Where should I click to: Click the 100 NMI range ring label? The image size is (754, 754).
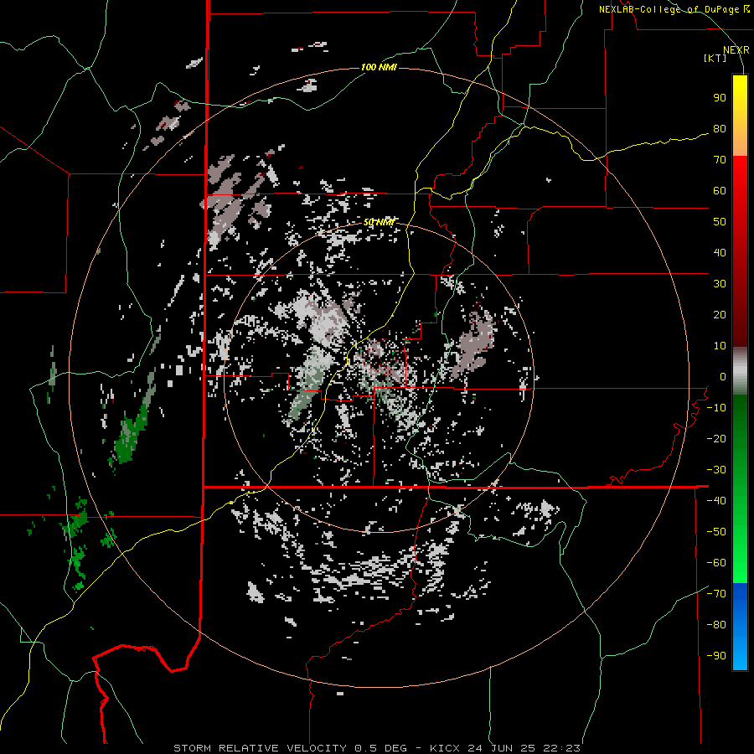point(379,67)
